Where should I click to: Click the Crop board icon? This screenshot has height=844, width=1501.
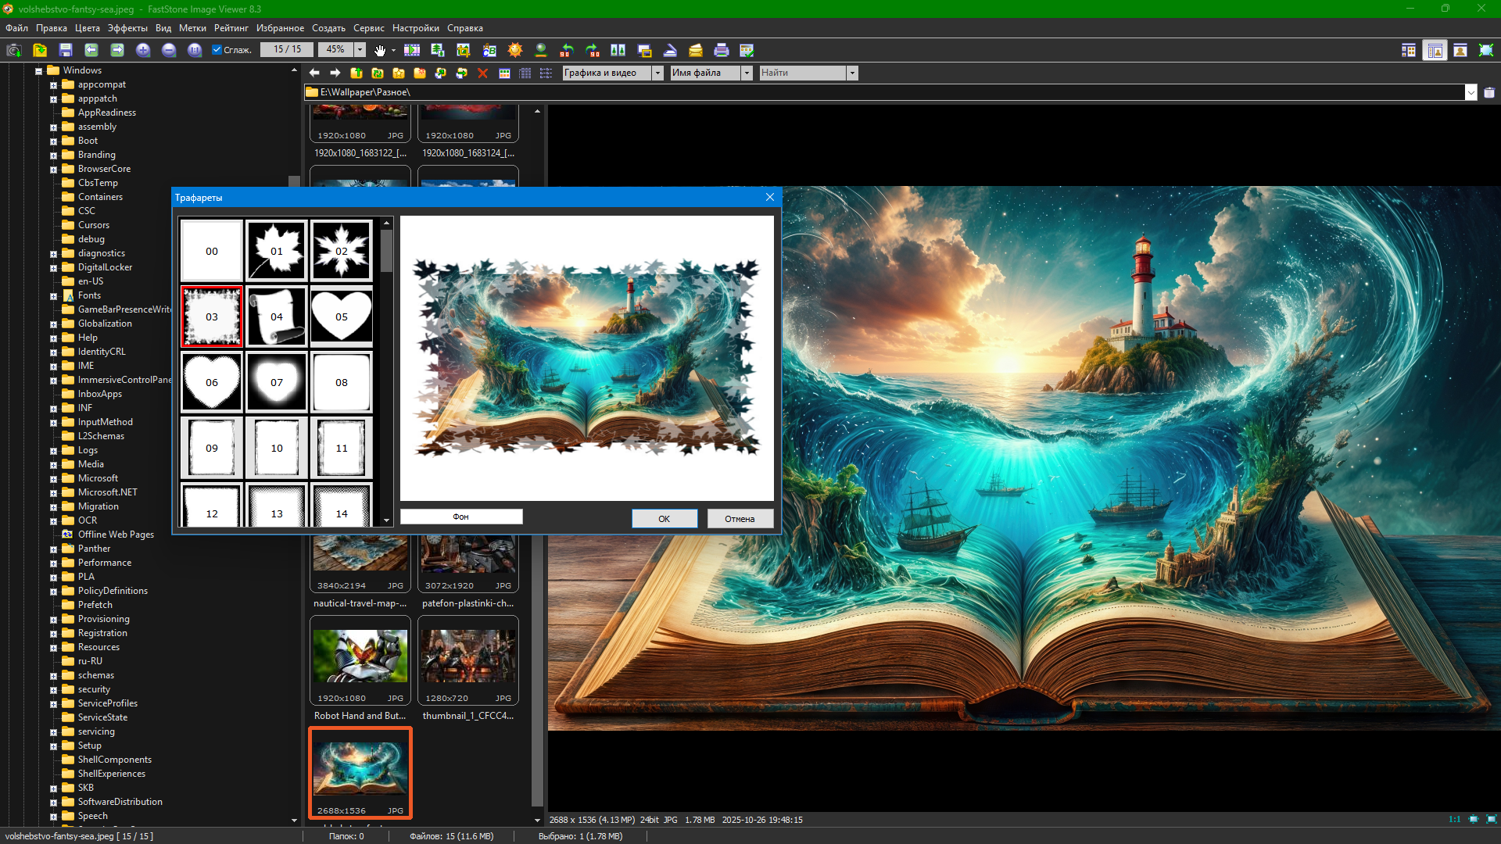pyautogui.click(x=464, y=50)
